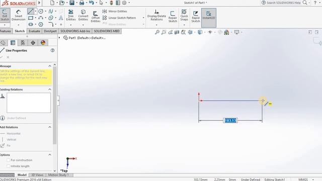Screen dimensions: 322x181
Task: Select the sketch Text tool
Action: [61, 18]
